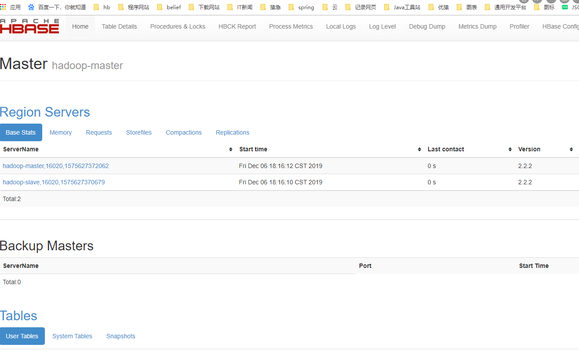Sort the Version column with its sort arrows
The width and height of the screenshot is (579, 355).
(572, 149)
